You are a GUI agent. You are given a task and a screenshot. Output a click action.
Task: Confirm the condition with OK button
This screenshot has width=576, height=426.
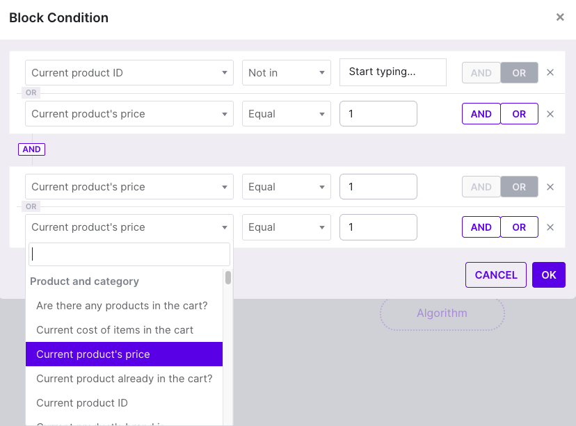click(549, 275)
